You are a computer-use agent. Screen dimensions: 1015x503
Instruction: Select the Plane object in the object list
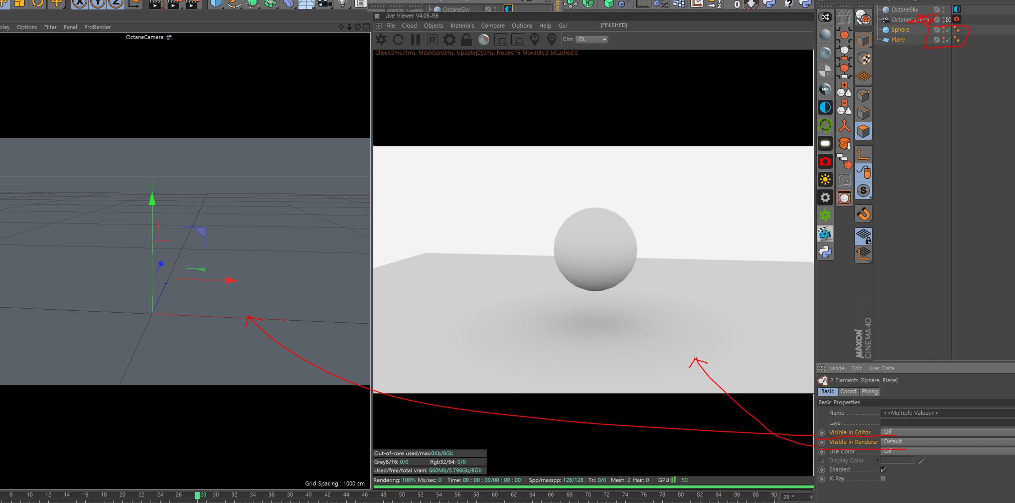click(x=898, y=40)
